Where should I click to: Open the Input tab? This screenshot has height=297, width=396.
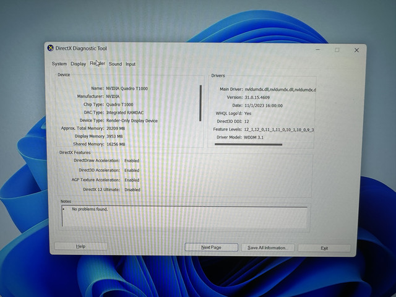[x=131, y=64]
